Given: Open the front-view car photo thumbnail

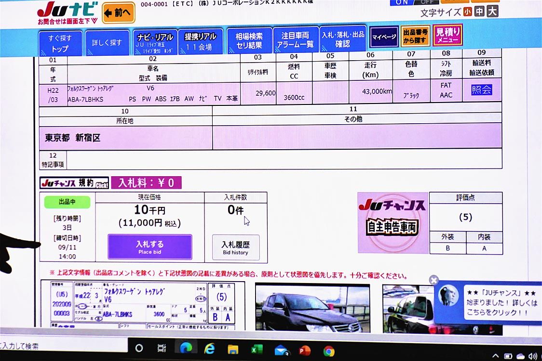Looking at the screenshot, I should (x=312, y=309).
